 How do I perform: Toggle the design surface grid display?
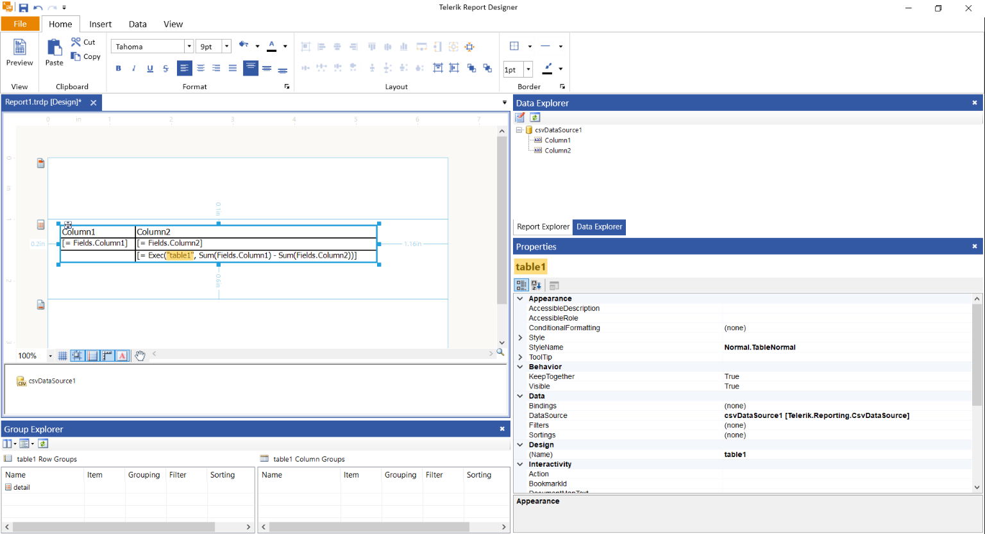click(62, 356)
